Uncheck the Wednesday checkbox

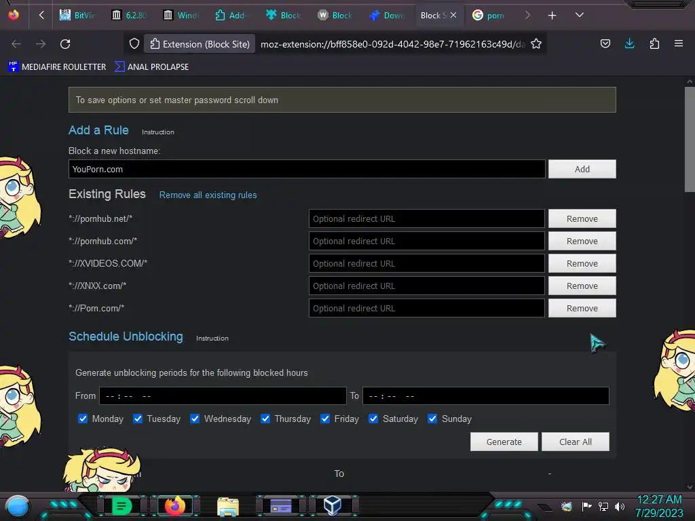195,419
